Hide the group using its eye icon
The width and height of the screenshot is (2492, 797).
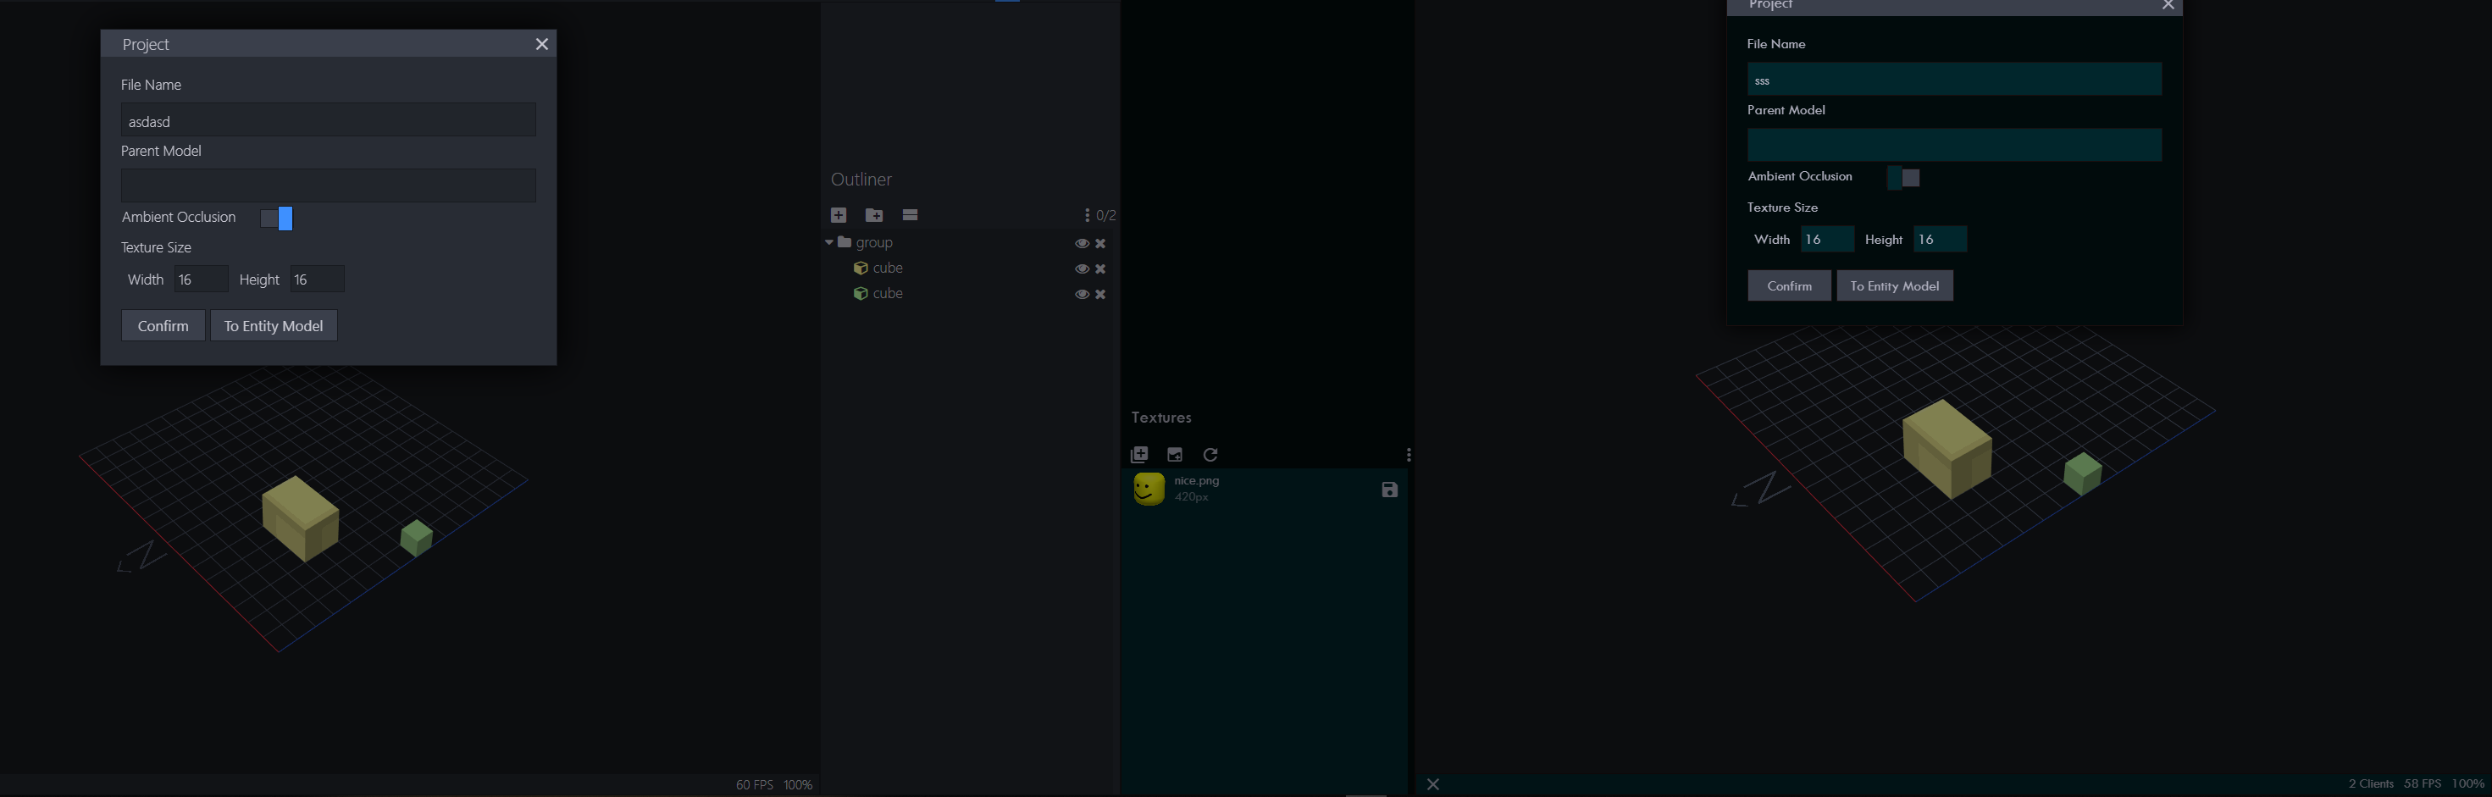(x=1082, y=243)
